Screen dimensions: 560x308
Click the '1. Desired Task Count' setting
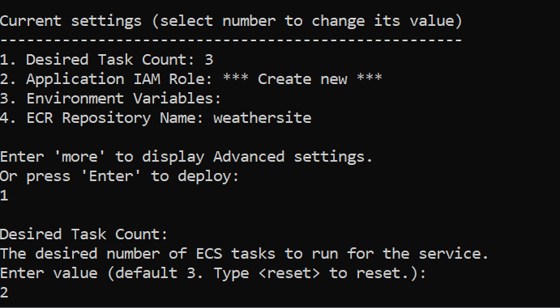(107, 60)
